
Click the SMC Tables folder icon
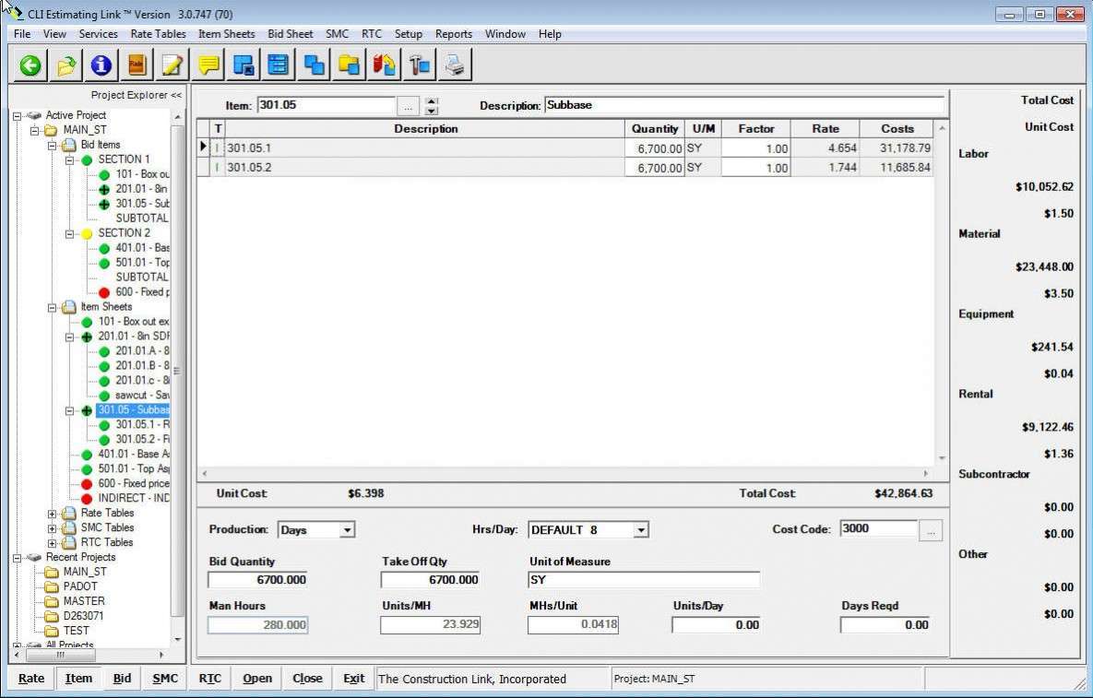[69, 528]
